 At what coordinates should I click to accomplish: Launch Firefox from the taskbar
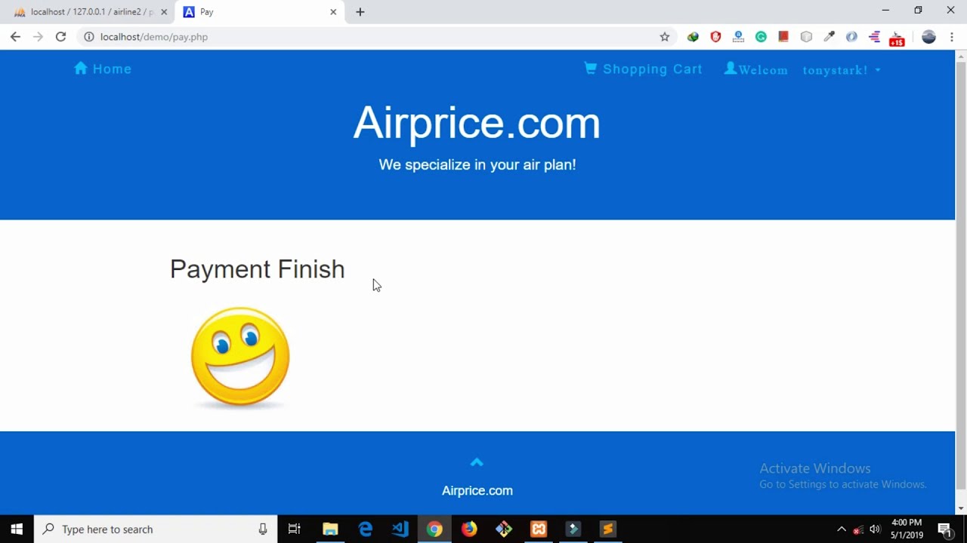[x=469, y=529]
